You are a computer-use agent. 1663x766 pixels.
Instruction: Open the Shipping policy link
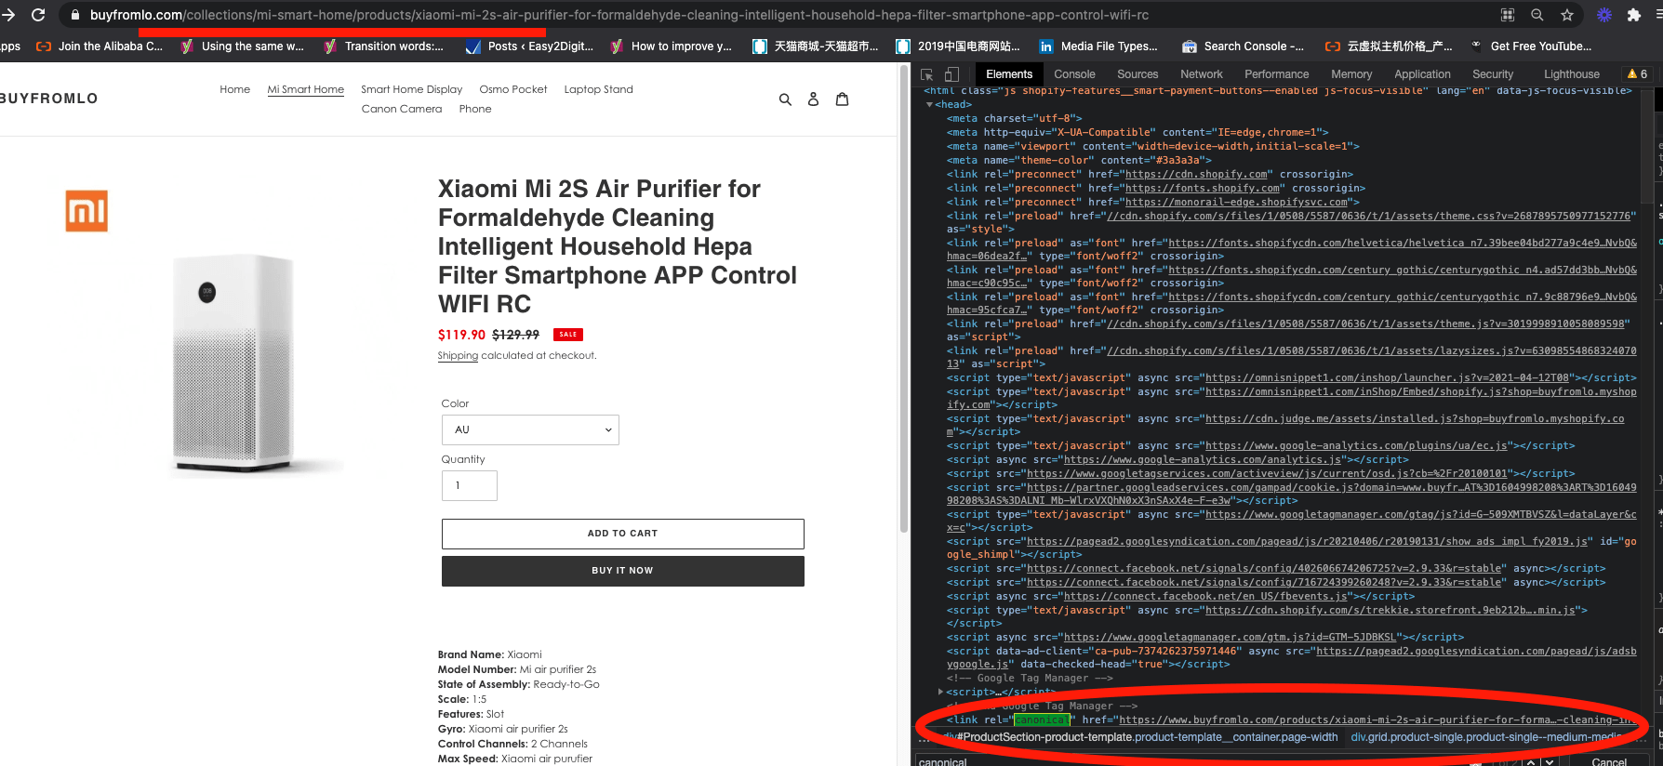458,356
